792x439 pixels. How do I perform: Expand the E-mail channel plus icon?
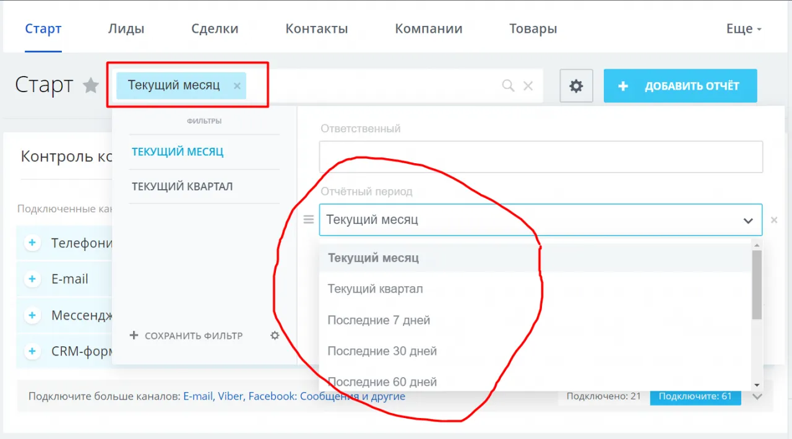(x=32, y=279)
